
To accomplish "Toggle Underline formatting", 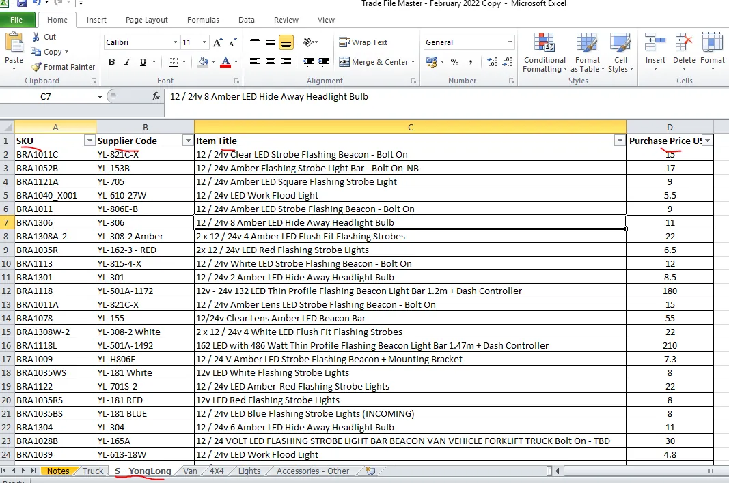I will pos(143,62).
